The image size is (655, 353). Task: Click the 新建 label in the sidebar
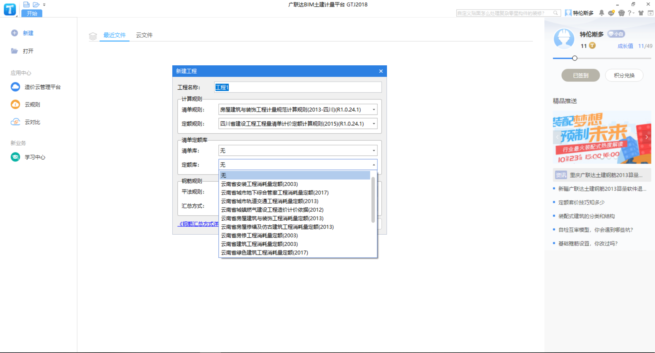(x=28, y=33)
